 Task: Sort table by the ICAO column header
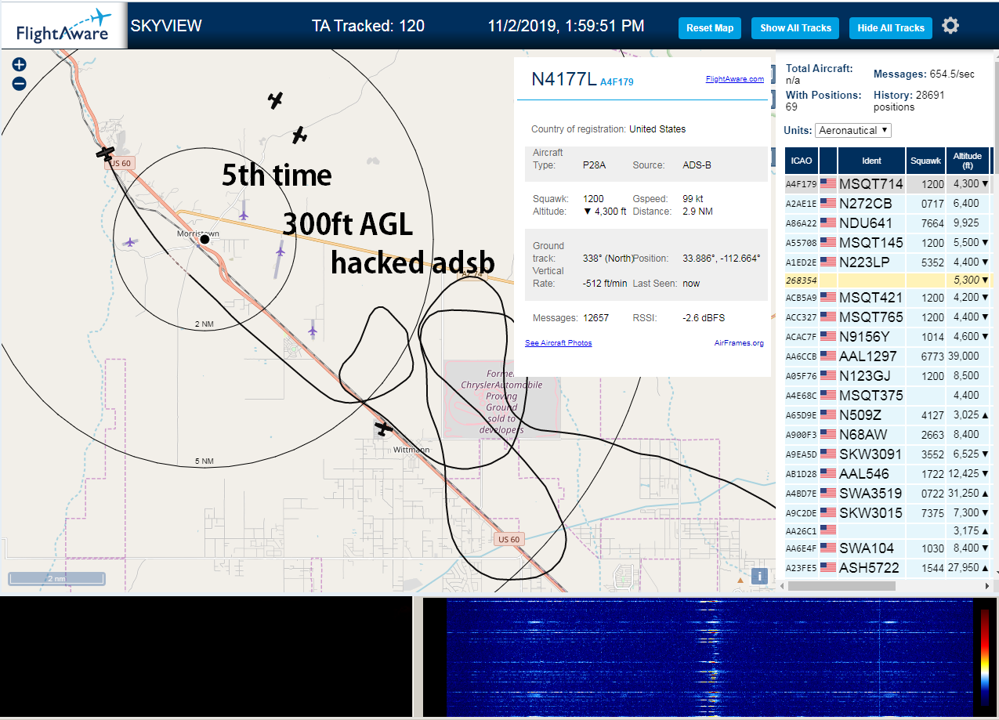click(802, 161)
